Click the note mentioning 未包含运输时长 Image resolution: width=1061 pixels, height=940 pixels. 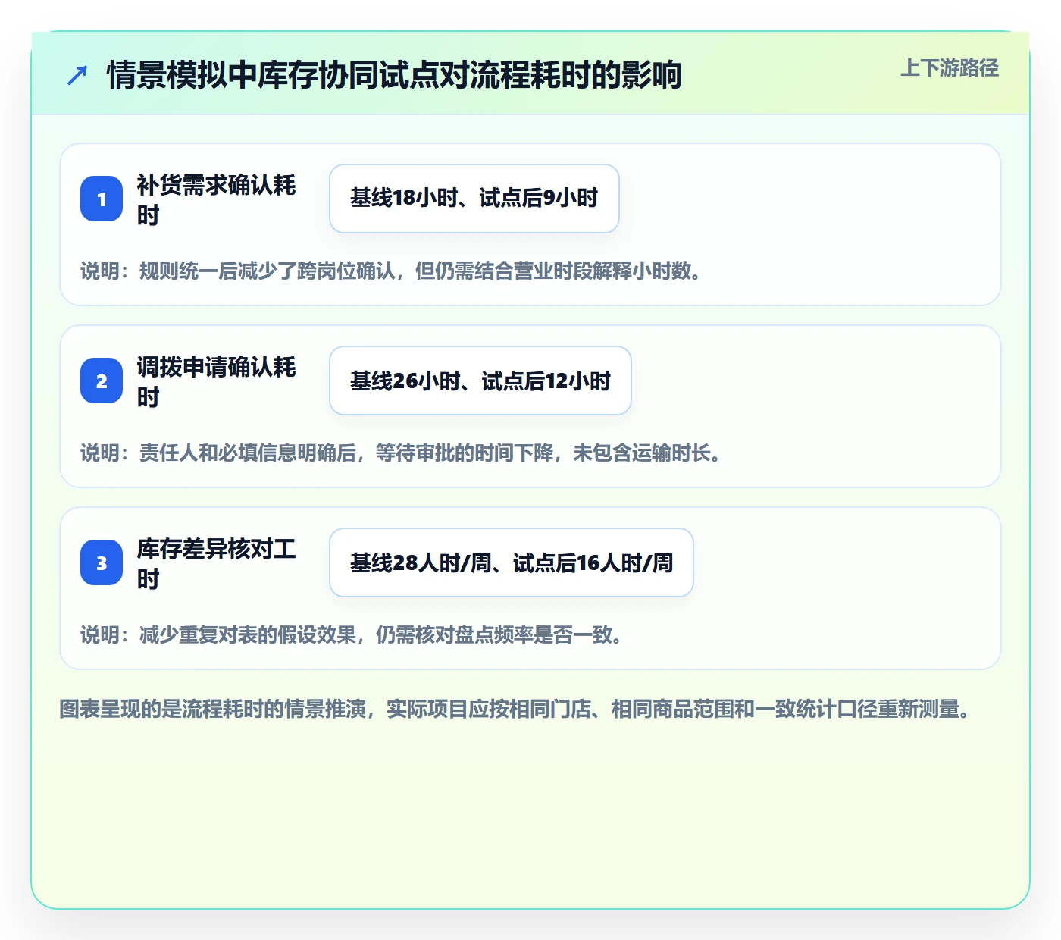pyautogui.click(x=402, y=453)
